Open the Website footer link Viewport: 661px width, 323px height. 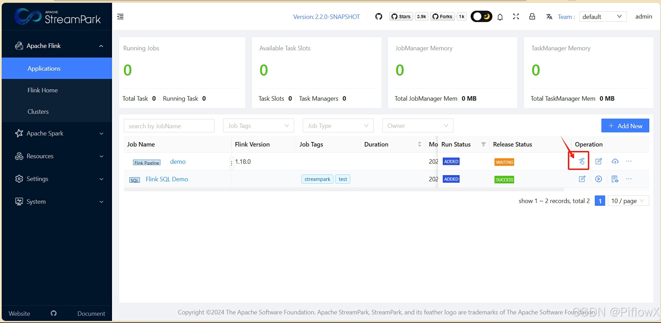click(x=19, y=313)
